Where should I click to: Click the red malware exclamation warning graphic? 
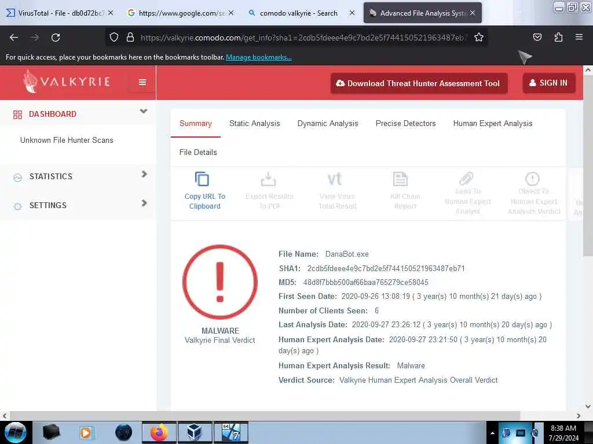[220, 282]
